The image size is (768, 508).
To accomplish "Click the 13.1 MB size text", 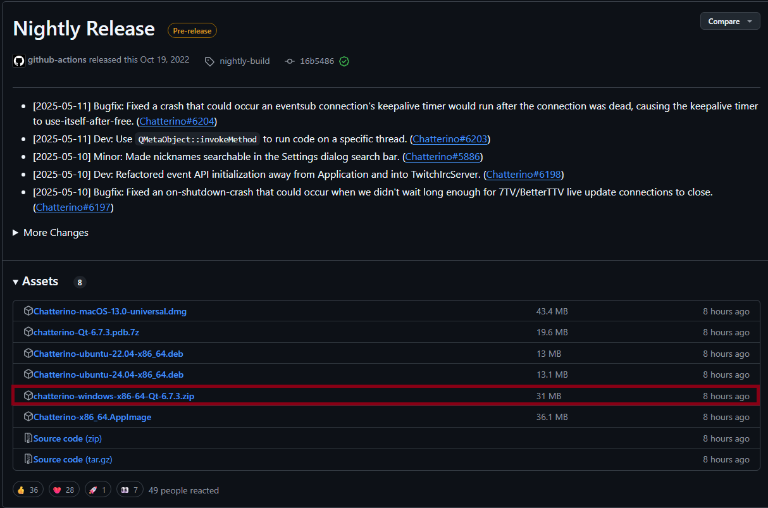I will tap(552, 375).
